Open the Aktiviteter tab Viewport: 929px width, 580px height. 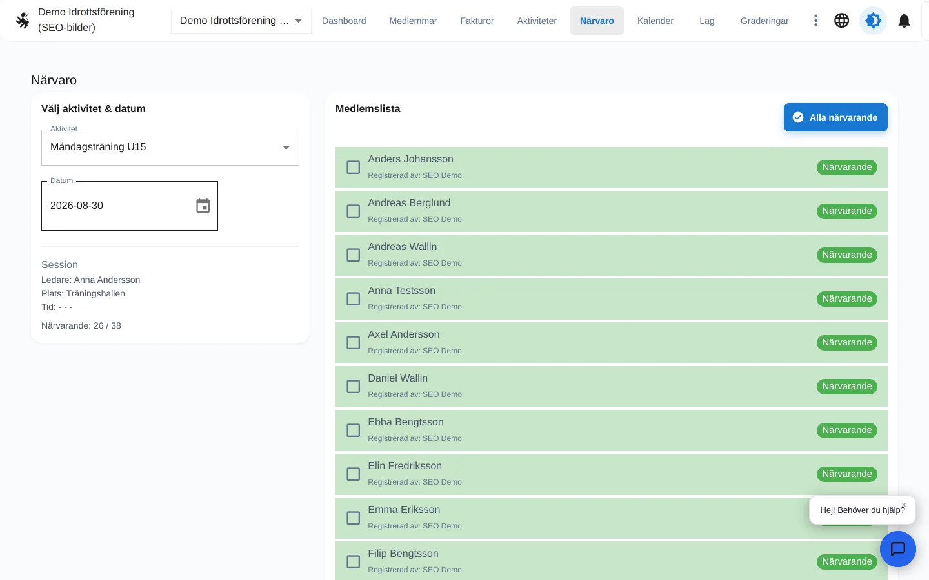[x=537, y=21]
